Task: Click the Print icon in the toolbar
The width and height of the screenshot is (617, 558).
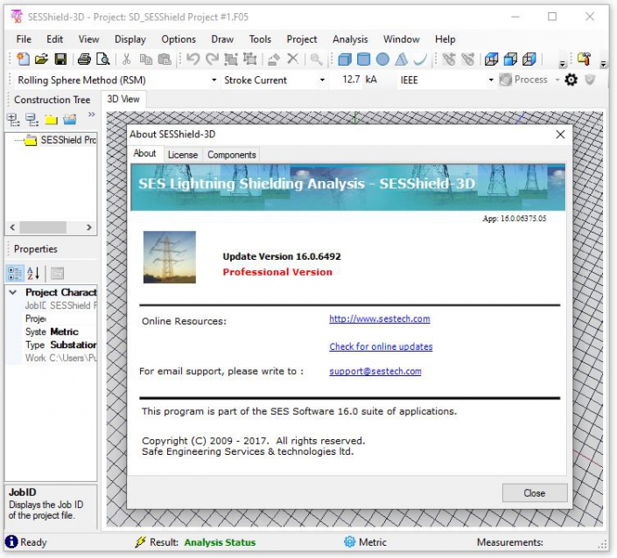Action: coord(84,59)
